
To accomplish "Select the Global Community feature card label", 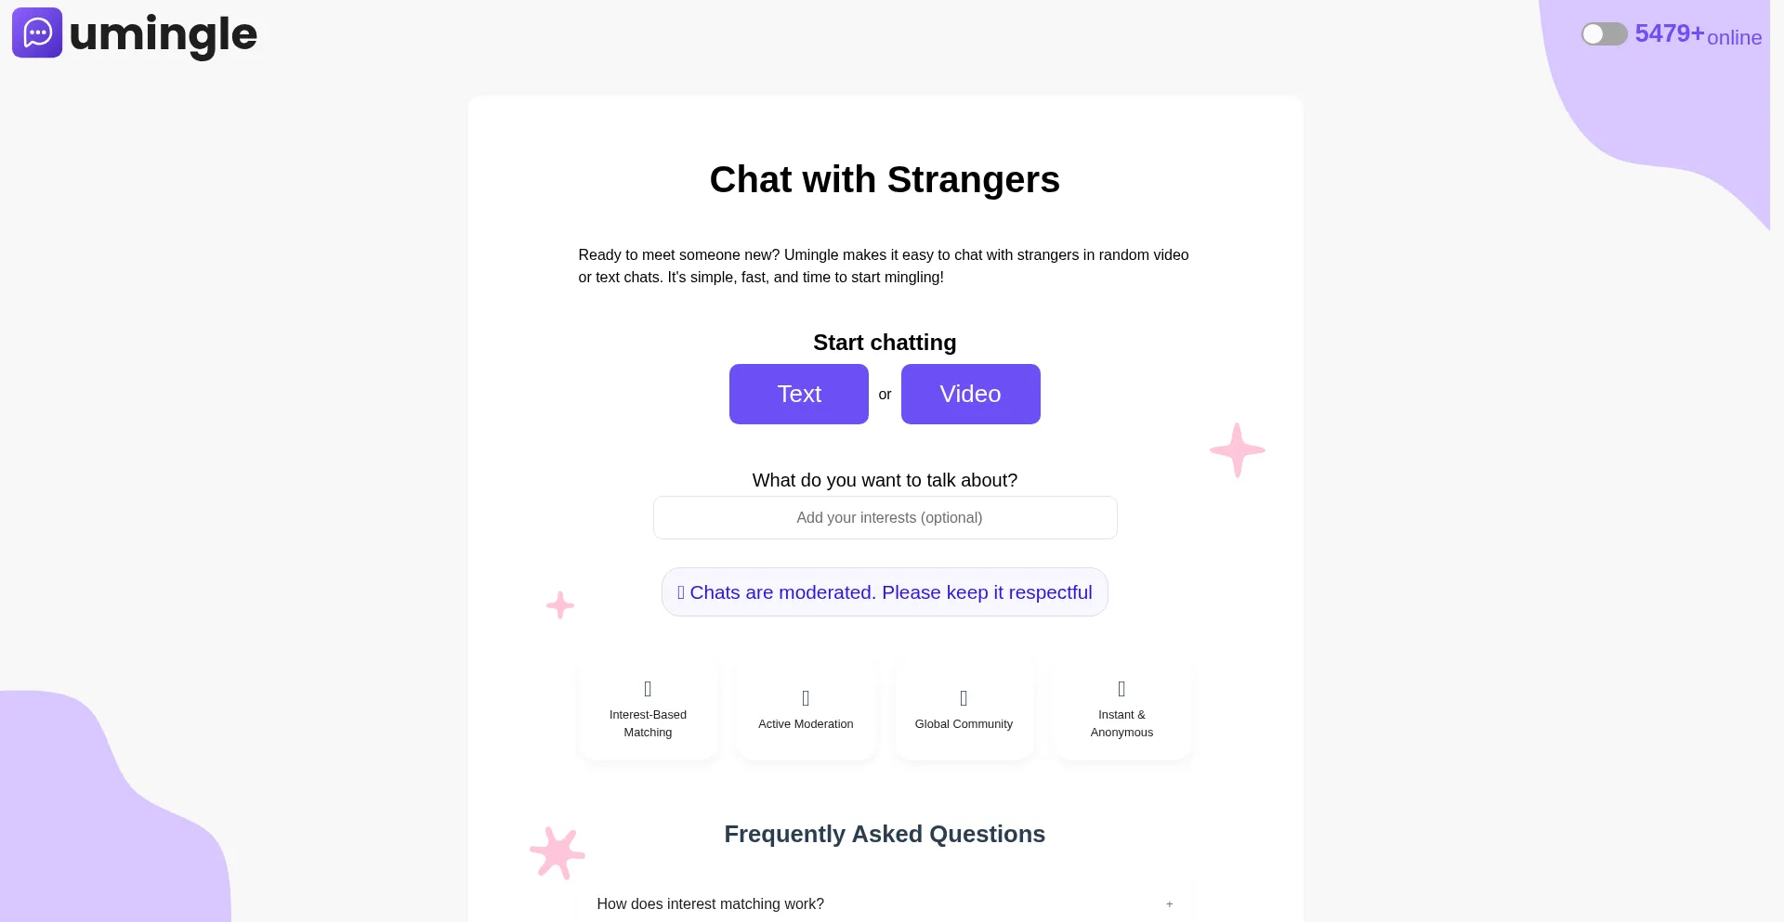I will tap(964, 724).
